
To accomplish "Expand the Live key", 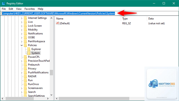I will click(22, 22).
